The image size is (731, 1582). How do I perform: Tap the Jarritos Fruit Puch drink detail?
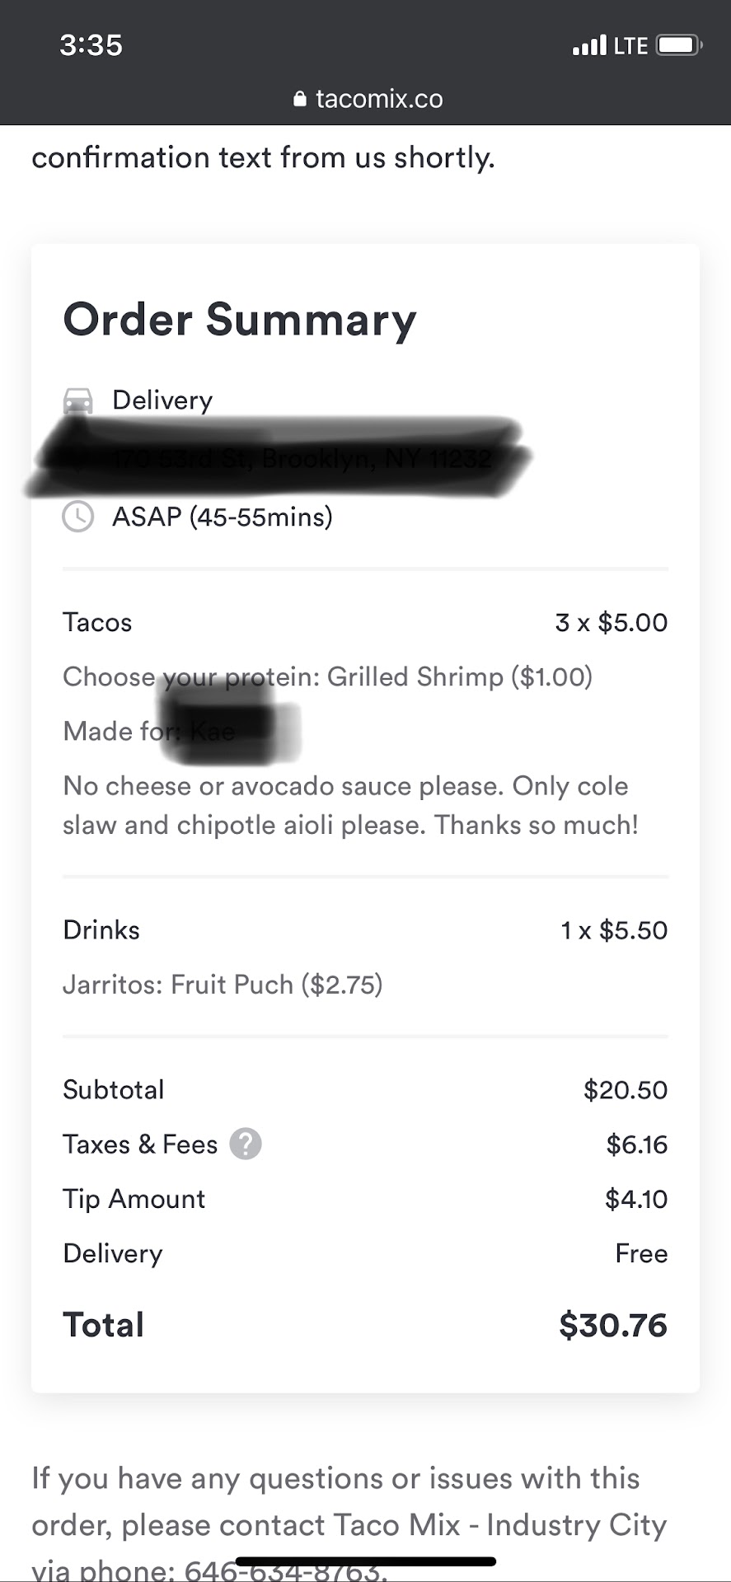click(x=223, y=985)
